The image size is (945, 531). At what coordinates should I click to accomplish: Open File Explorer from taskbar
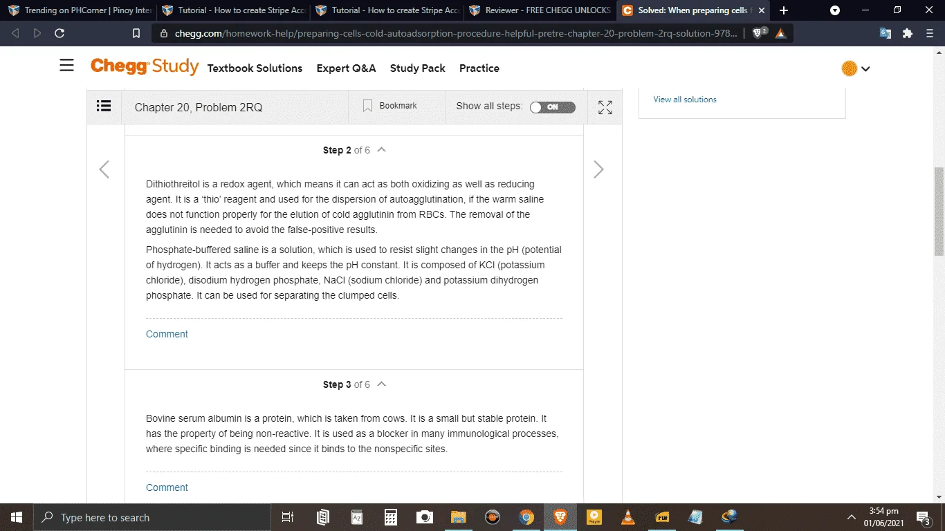coord(459,517)
